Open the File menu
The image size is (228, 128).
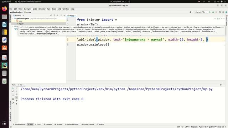(11, 9)
